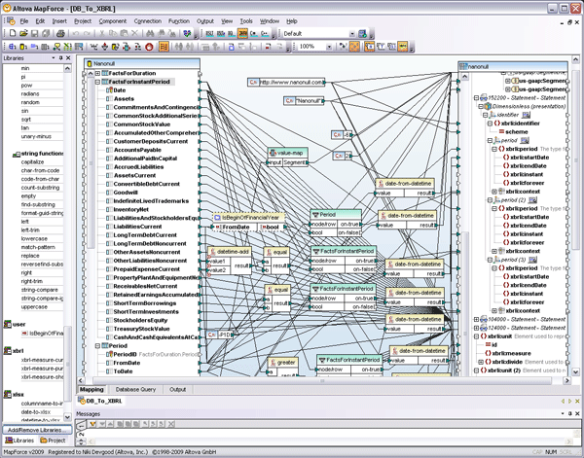Click the filter funnel icon in Messages
Screen dimensions: 584x458
click(x=92, y=424)
